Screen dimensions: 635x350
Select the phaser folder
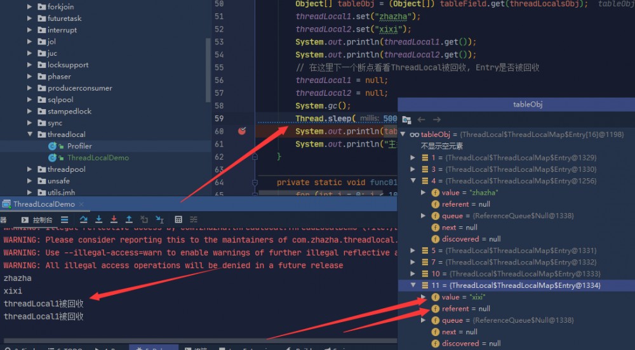(x=59, y=76)
